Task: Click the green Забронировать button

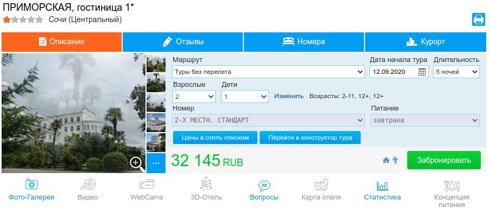Action: pos(443,160)
